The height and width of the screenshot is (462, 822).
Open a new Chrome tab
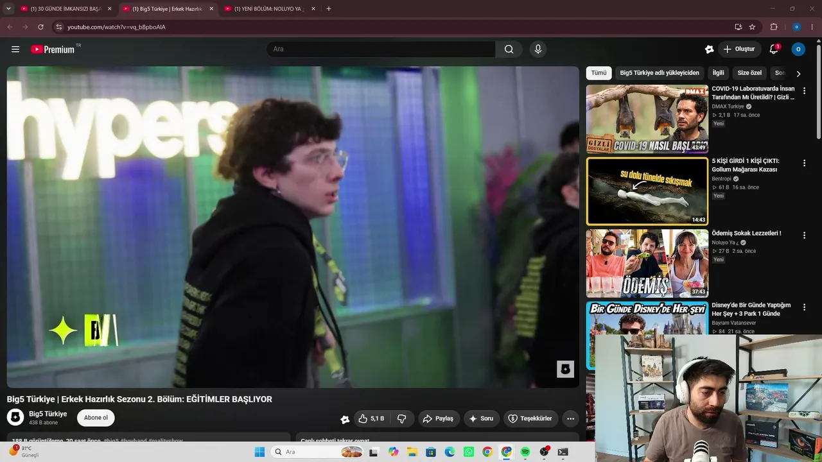tap(329, 9)
